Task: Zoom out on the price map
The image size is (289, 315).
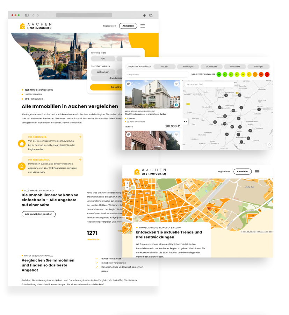Action: click(127, 188)
